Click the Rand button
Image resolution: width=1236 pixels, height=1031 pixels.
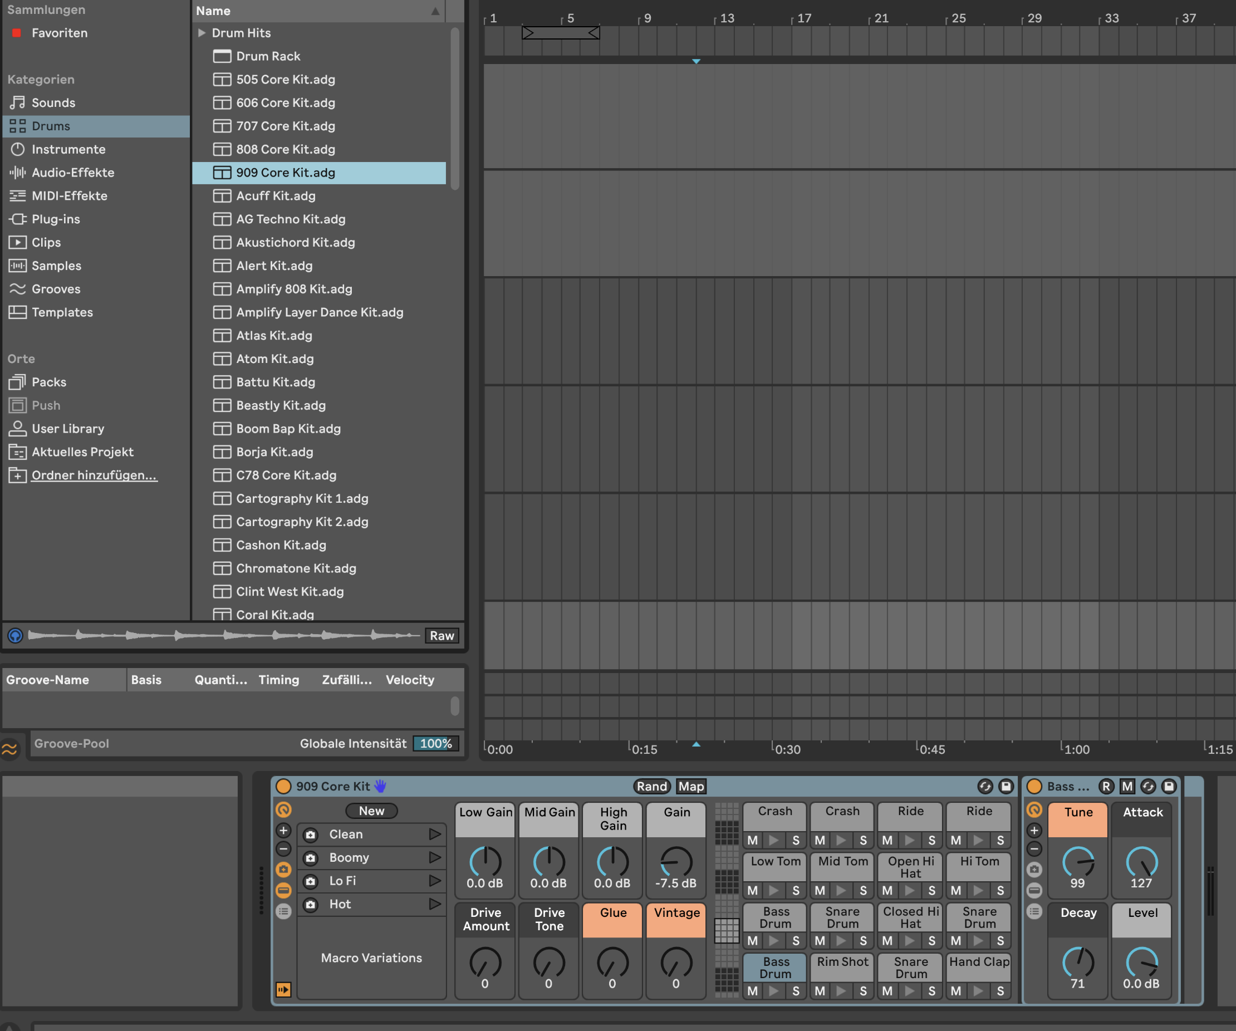(651, 786)
